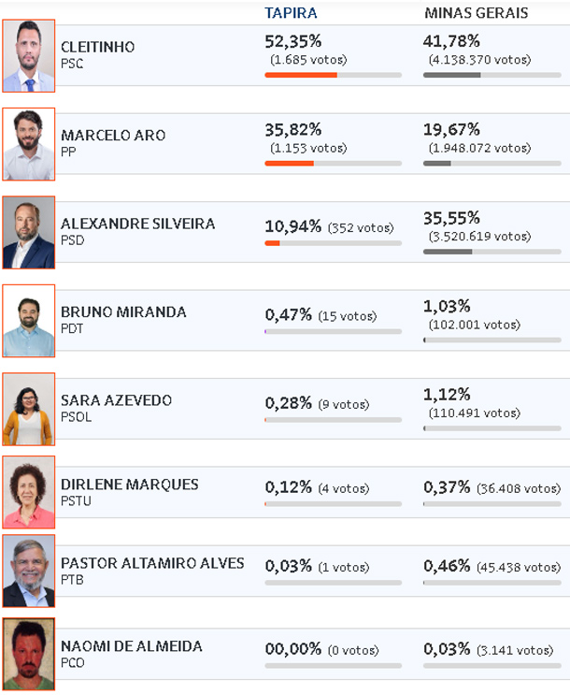The height and width of the screenshot is (695, 570).
Task: Select the MINAS GERAIS column header
Action: pyautogui.click(x=477, y=13)
